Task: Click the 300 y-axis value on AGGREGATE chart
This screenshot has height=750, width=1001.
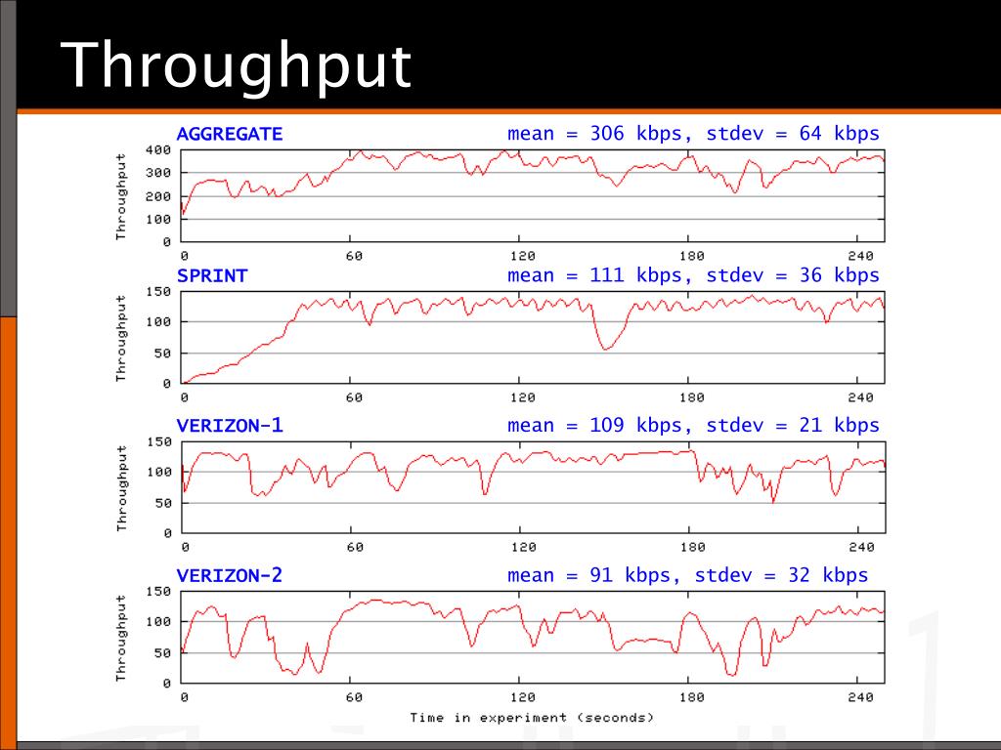Action: pos(158,173)
